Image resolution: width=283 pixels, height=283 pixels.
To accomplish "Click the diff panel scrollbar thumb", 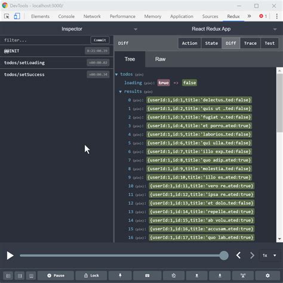I will coord(279,103).
